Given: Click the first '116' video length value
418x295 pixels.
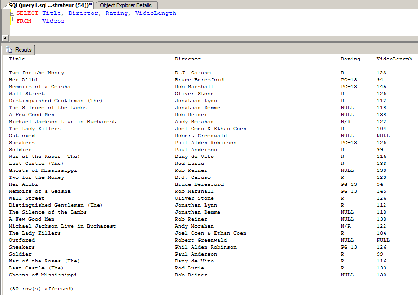Looking at the screenshot, I should click(x=381, y=156).
